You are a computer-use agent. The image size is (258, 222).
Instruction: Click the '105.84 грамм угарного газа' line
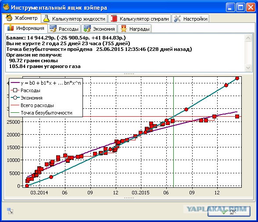point(45,66)
